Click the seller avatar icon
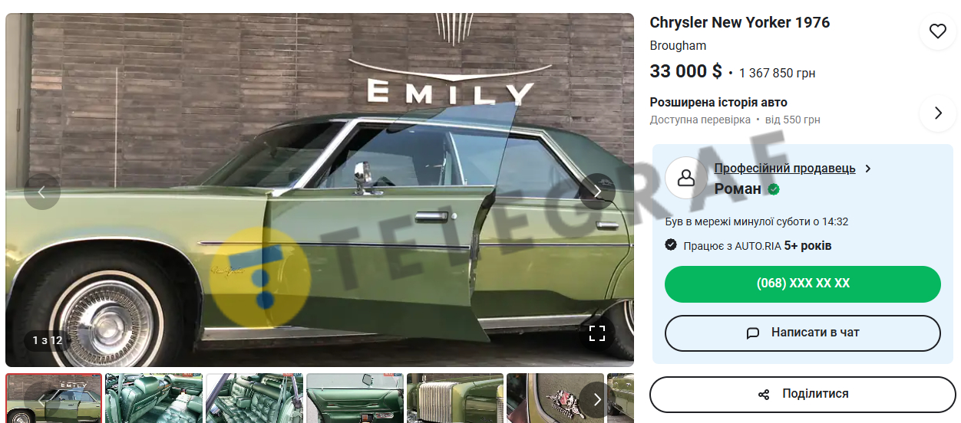This screenshot has width=961, height=423. click(x=686, y=178)
